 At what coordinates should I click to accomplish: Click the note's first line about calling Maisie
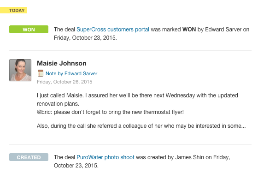click(137, 95)
